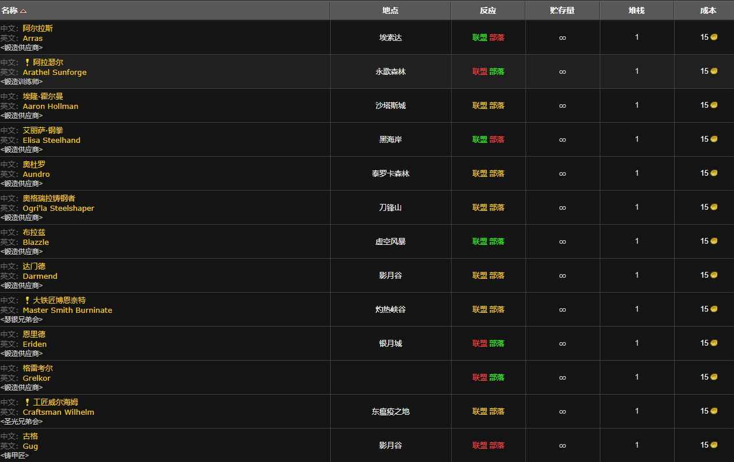Click the gold coin icon in Elisa Steelhand row
734x462 pixels.
coord(714,139)
